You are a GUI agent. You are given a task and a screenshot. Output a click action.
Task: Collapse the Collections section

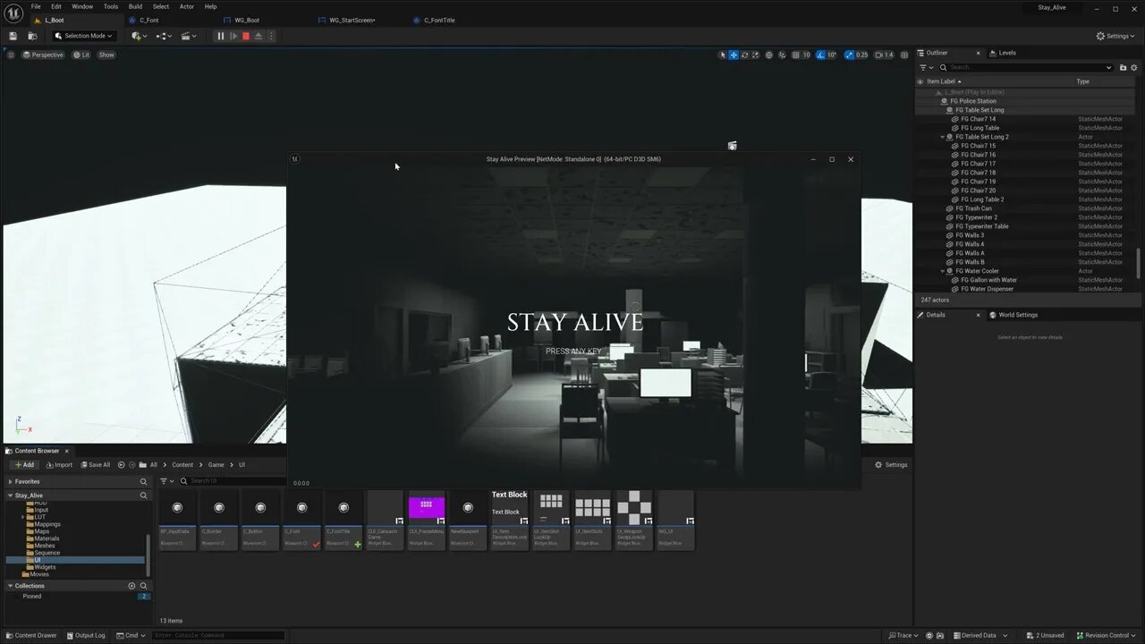click(10, 586)
